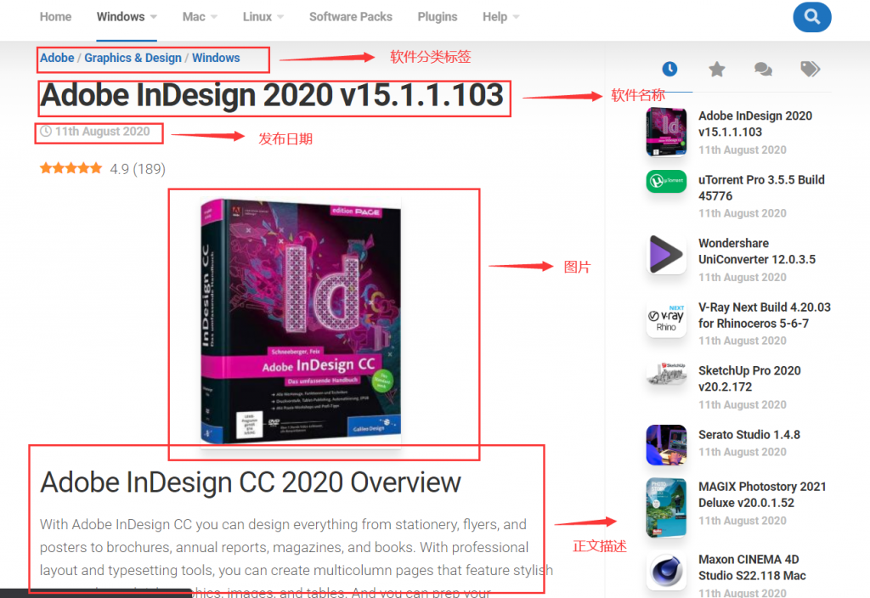This screenshot has height=598, width=870.
Task: Open Serato Studio 1.4.8 link
Action: point(749,434)
